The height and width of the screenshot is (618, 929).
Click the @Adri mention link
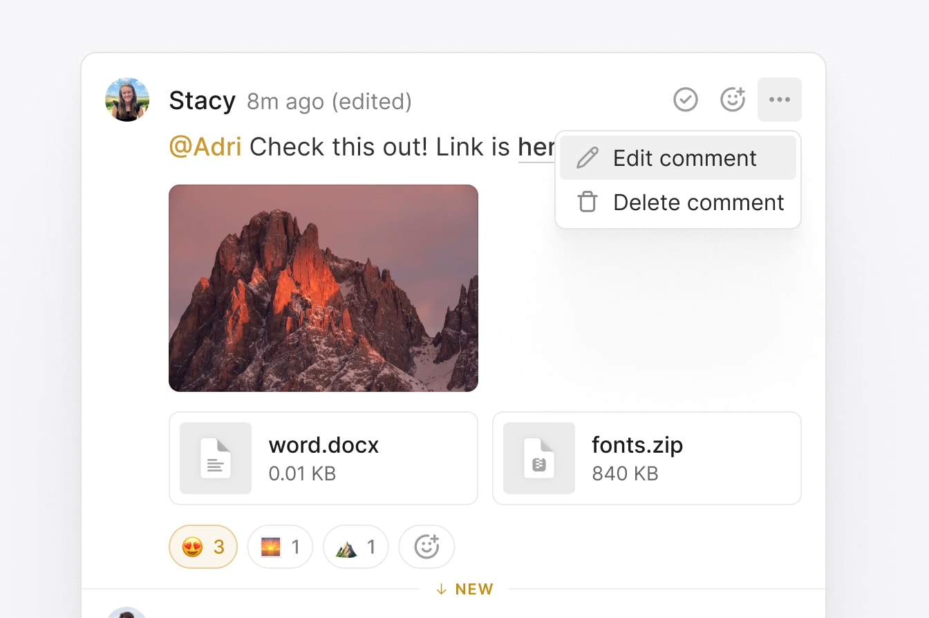pyautogui.click(x=205, y=147)
